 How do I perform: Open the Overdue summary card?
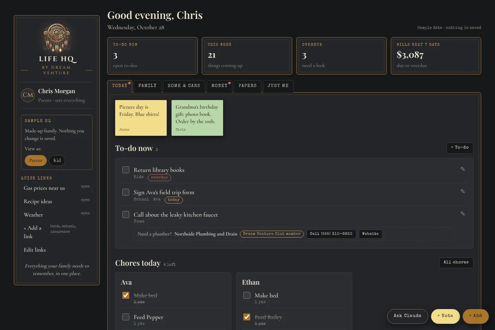point(341,56)
